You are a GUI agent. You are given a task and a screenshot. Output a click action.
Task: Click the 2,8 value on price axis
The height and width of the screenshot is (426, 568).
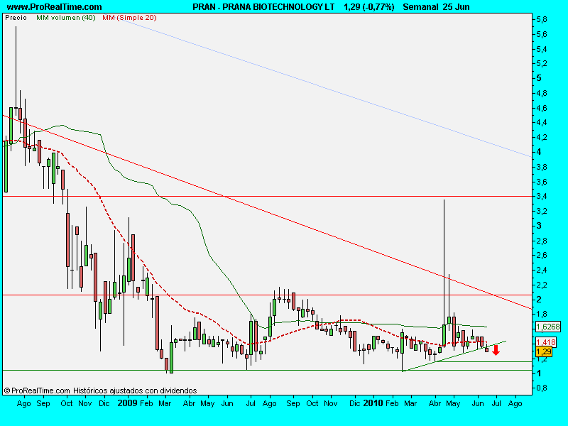pyautogui.click(x=542, y=241)
